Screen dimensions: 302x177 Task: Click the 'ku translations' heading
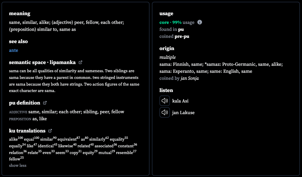pos(27,131)
